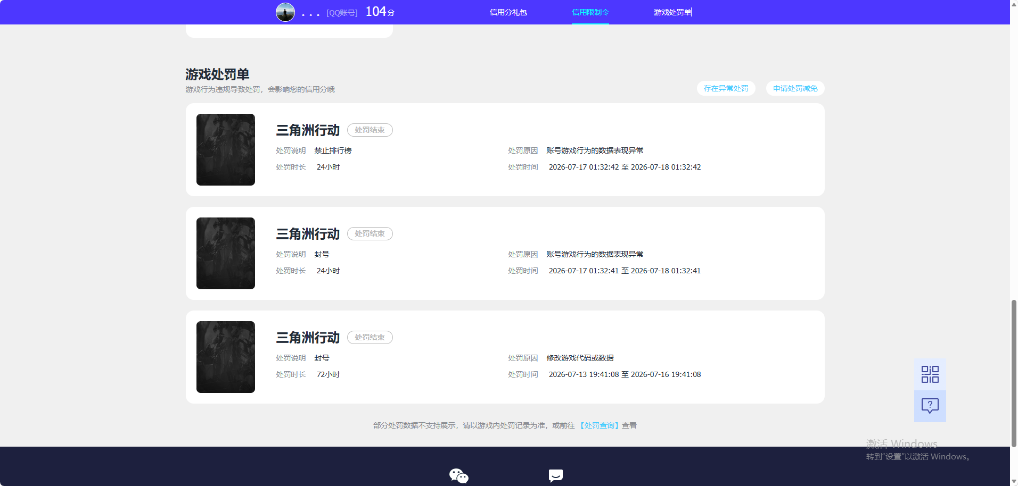Click the WeChat icon in footer

[458, 475]
